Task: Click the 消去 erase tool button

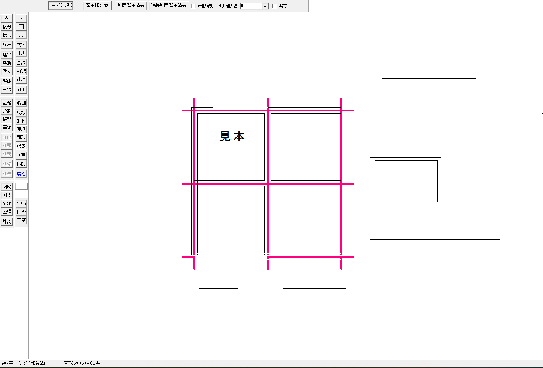Action: 21,146
